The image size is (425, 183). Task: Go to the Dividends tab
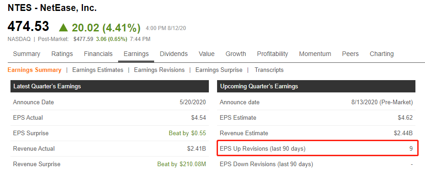point(174,54)
